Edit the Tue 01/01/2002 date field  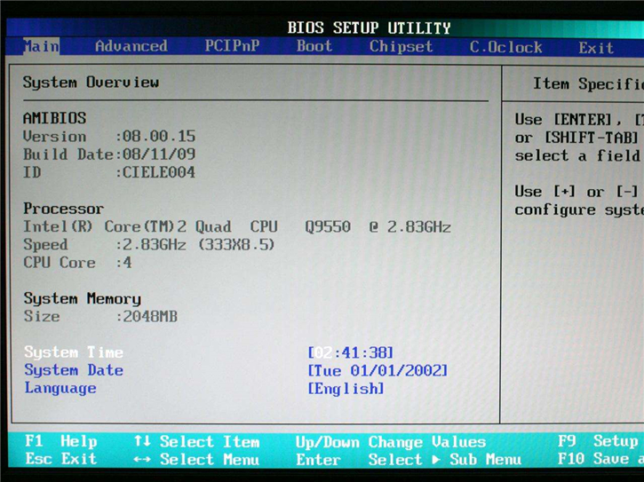coord(378,370)
